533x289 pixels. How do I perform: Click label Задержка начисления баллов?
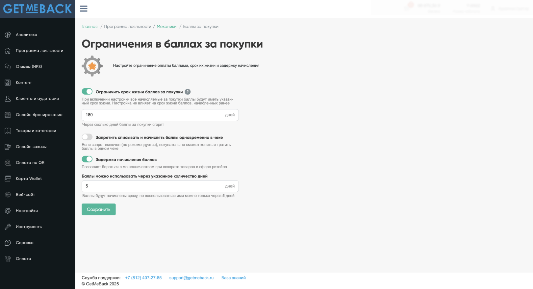[126, 159]
